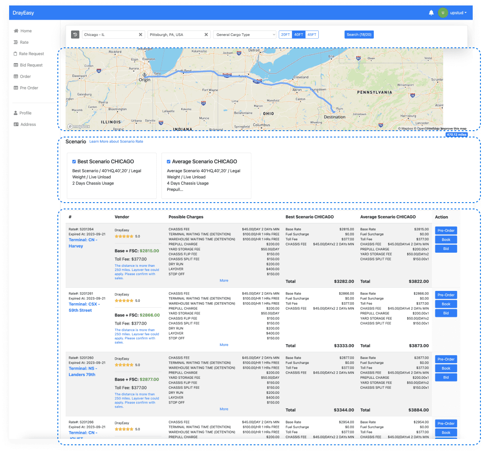Image resolution: width=490 pixels, height=458 pixels.
Task: Click Book for rate S201260
Action: click(446, 368)
